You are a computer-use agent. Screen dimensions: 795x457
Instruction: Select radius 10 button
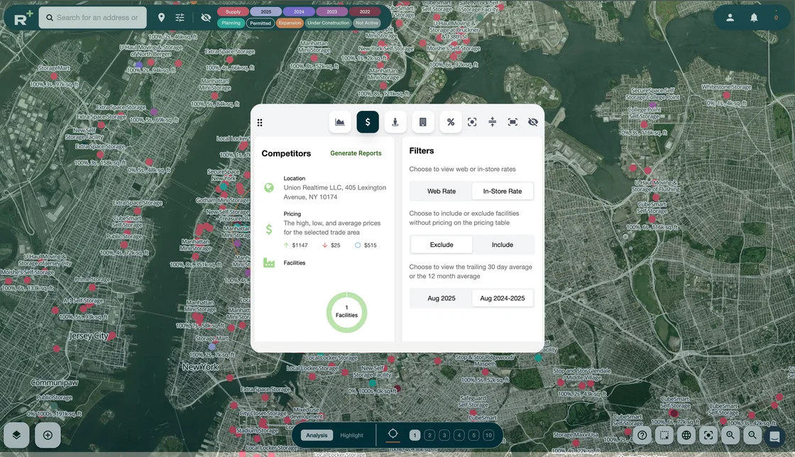[x=488, y=435]
